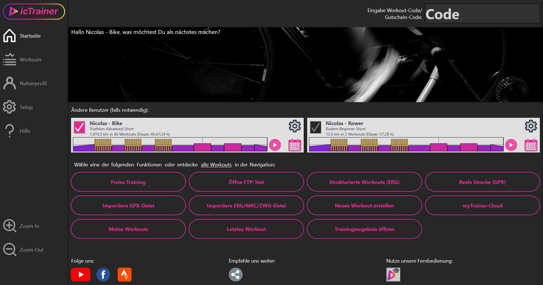Screen dimensions: 543x285
Task: Open the Startseite home icon
Action: click(10, 36)
